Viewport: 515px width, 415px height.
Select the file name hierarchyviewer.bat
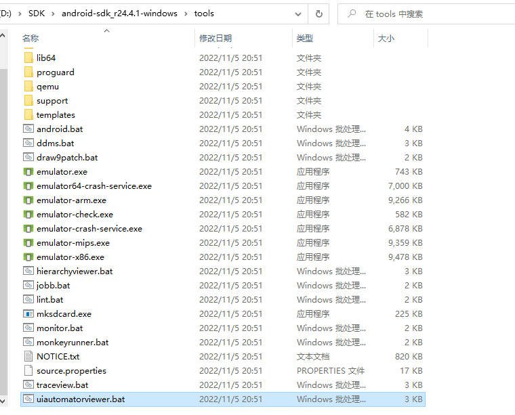[75, 271]
